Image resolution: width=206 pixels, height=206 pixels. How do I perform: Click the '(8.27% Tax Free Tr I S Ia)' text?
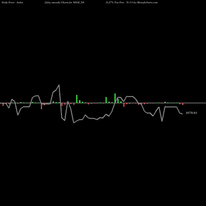coord(121,2)
